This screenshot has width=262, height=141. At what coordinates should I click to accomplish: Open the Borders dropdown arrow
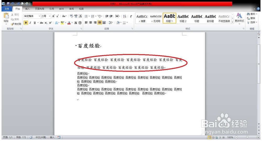(127, 23)
